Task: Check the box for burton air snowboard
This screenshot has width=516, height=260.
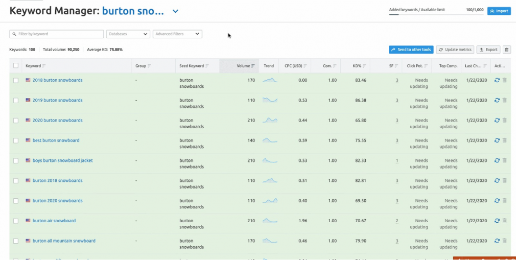Action: (16, 221)
